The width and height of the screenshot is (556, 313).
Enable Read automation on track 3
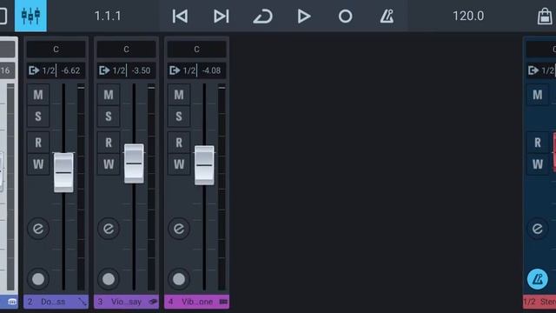point(109,143)
